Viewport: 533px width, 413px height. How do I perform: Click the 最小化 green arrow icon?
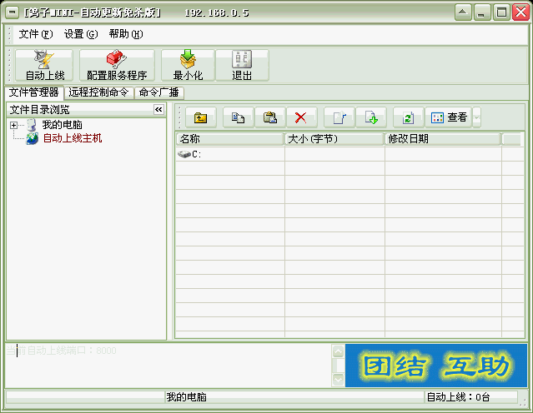(188, 65)
